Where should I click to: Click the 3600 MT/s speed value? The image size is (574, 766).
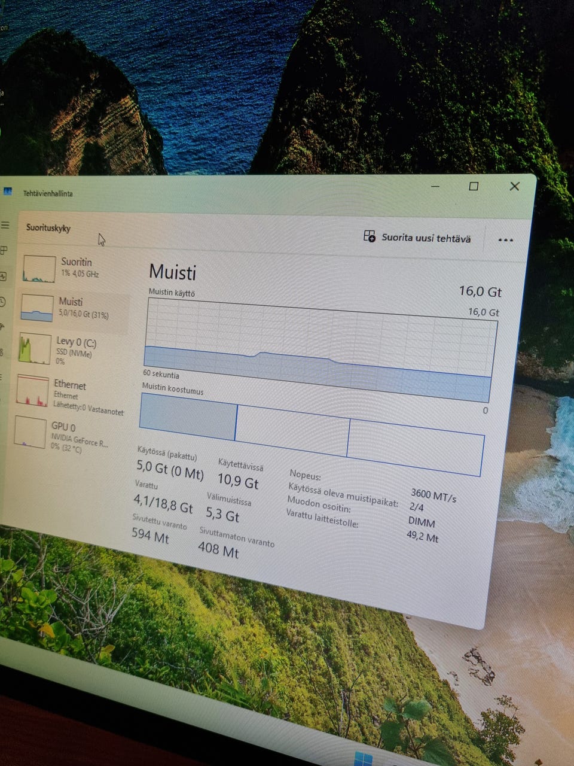click(433, 495)
